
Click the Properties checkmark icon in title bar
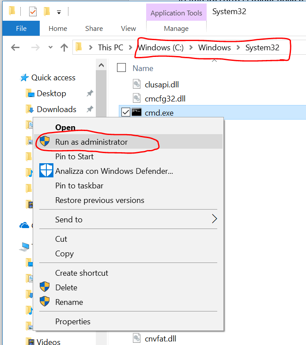click(33, 11)
